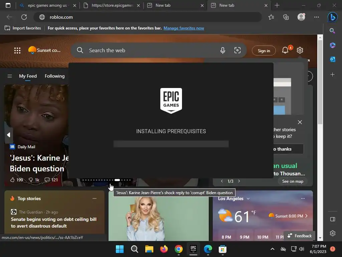Click the roblox.com address bar
The height and width of the screenshot is (257, 342).
[x=148, y=17]
